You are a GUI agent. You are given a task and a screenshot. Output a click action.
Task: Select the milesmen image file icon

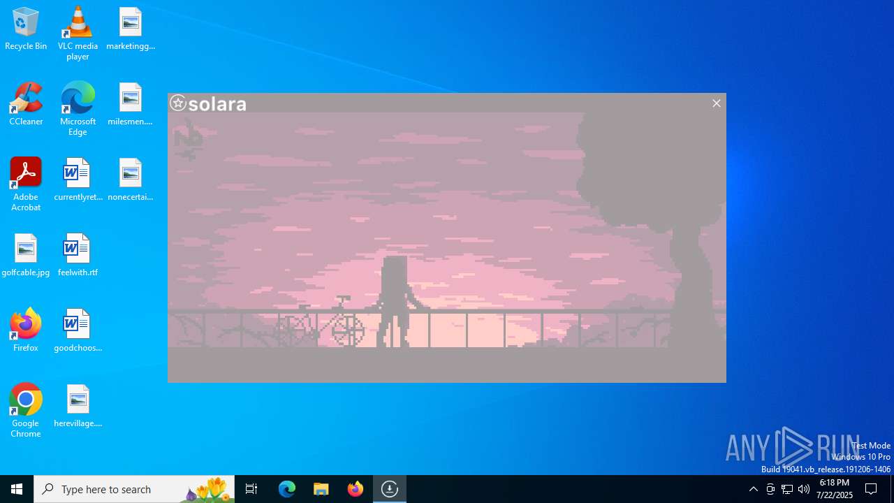tap(131, 104)
